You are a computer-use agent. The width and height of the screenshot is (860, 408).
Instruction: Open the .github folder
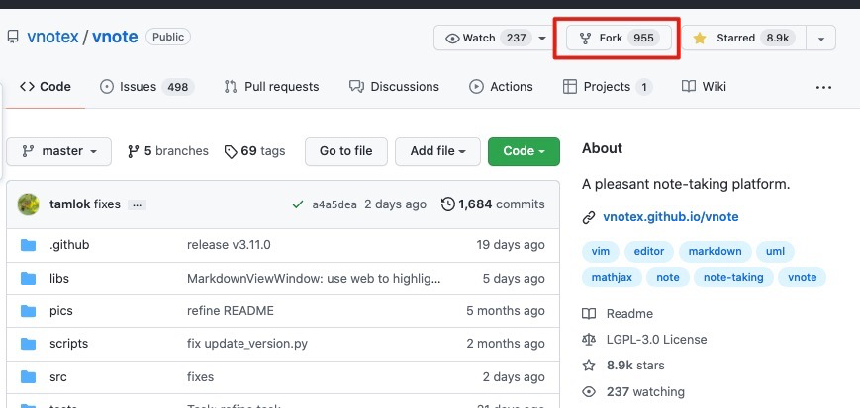tap(69, 245)
